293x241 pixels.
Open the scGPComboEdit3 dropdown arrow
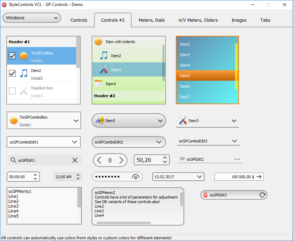[234, 141]
